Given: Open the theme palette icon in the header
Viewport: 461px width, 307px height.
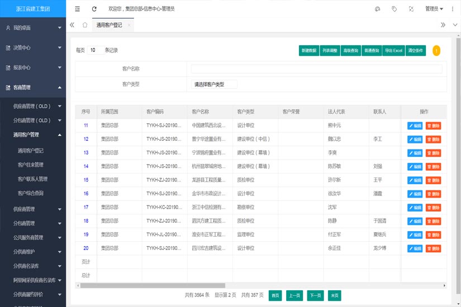Looking at the screenshot, I should coord(378,9).
